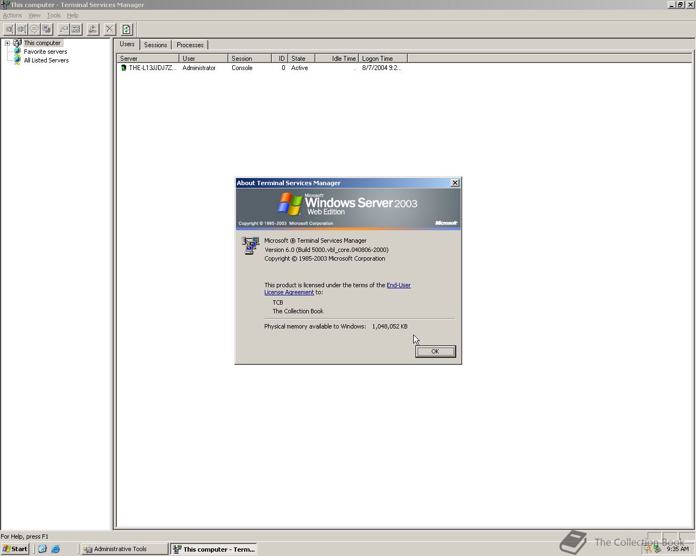Switch to the Sessions tab
696x556 pixels.
click(x=156, y=45)
